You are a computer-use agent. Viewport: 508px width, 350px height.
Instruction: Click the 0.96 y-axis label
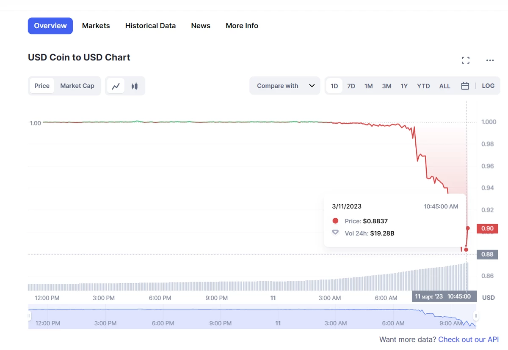click(487, 166)
